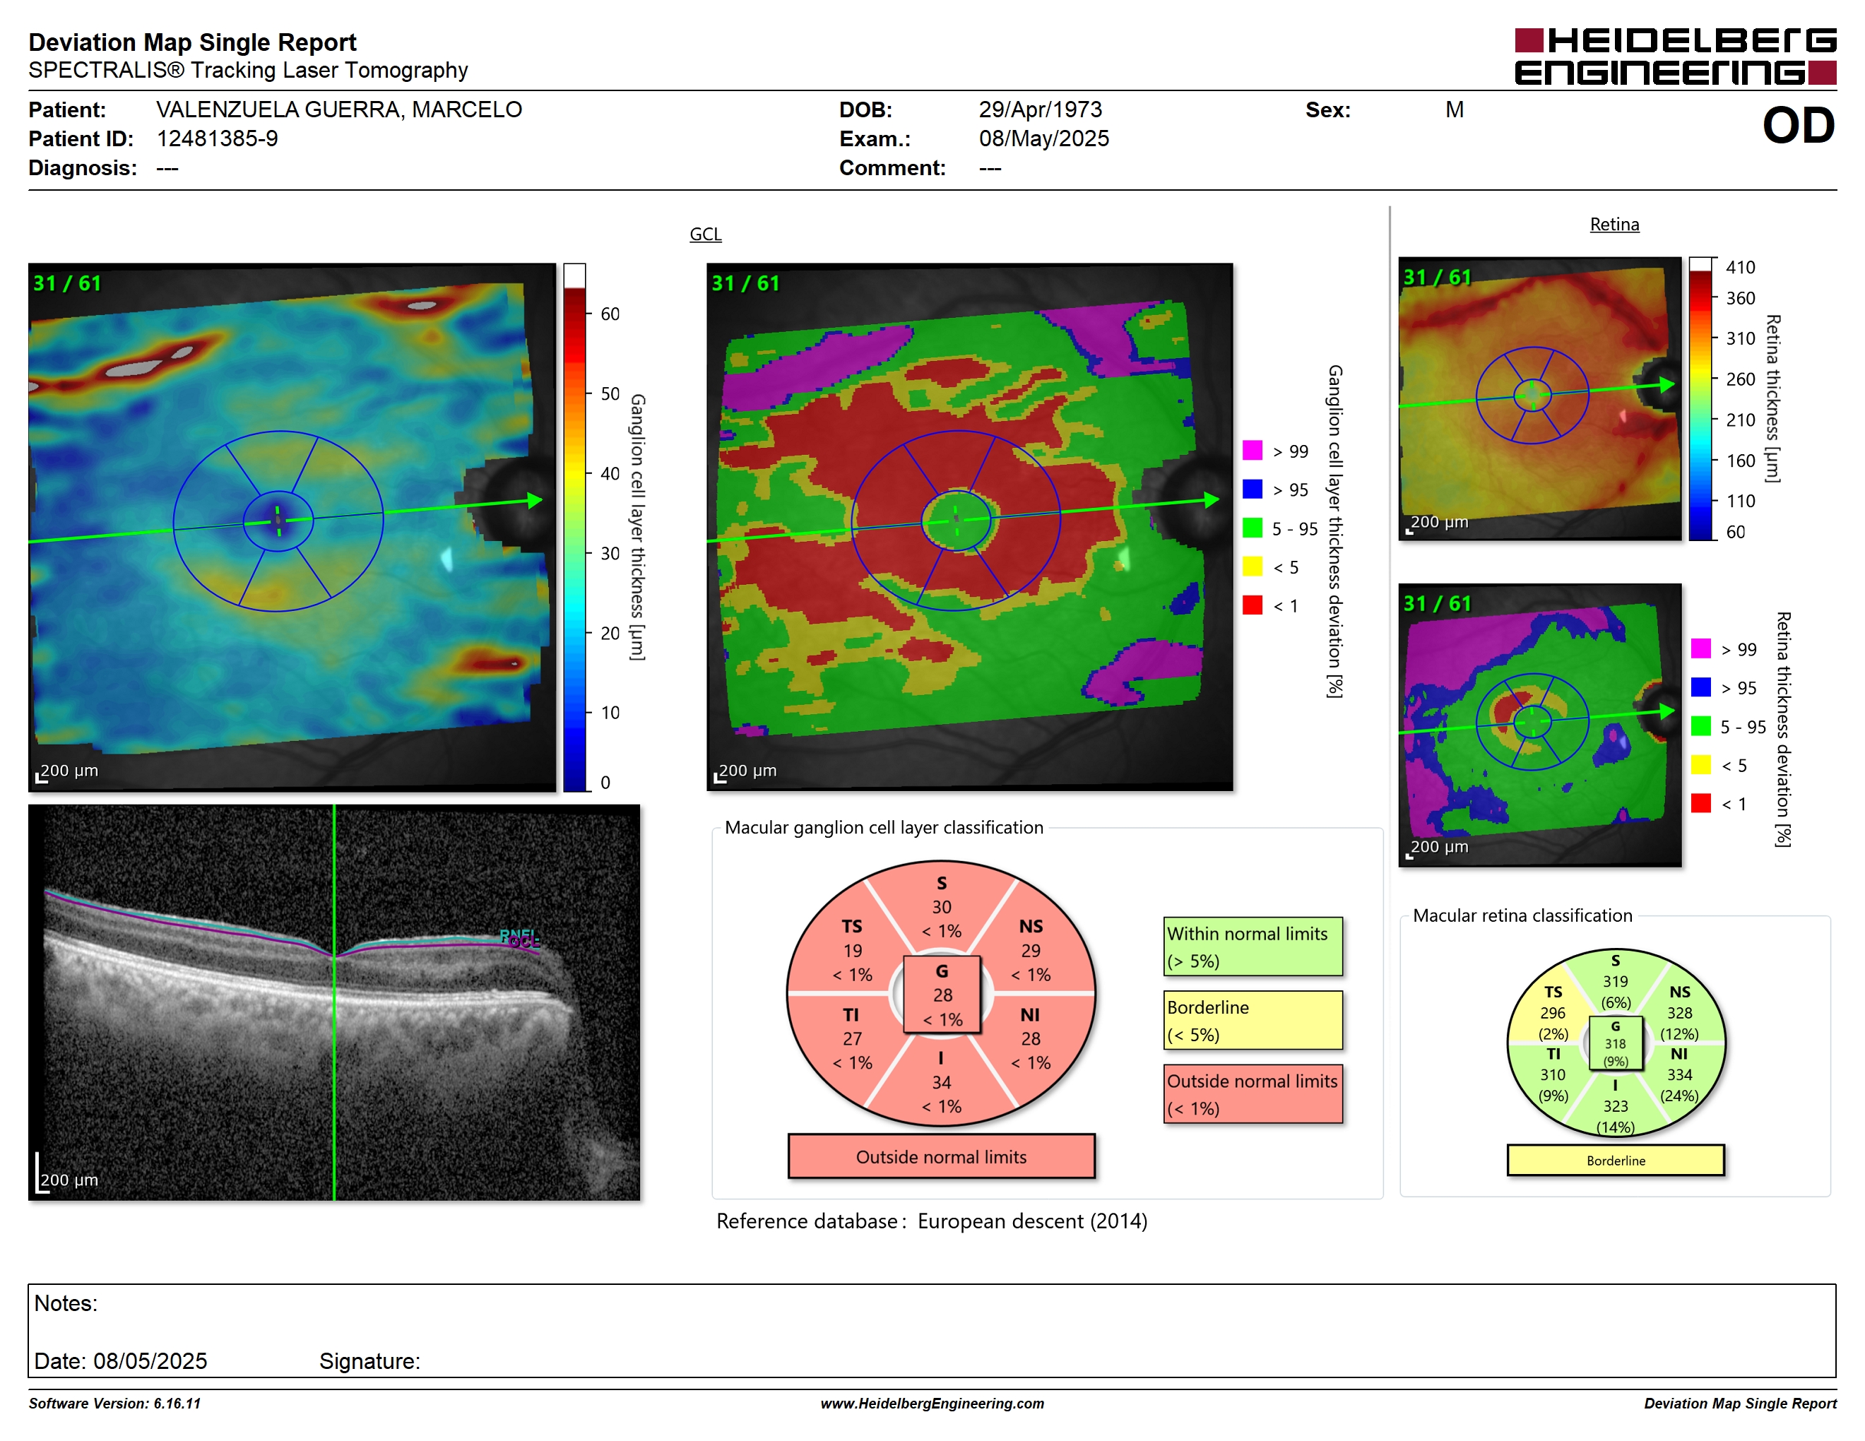
Task: Click green 5 - 95 swatch in retina legend
Action: click(1700, 726)
